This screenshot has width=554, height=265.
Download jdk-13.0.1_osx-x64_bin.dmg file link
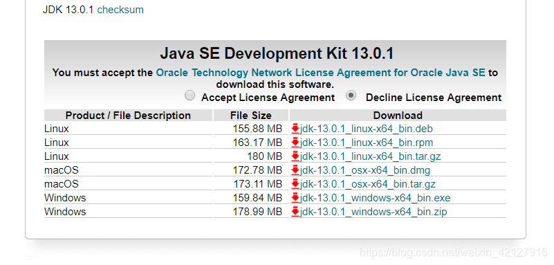click(365, 170)
